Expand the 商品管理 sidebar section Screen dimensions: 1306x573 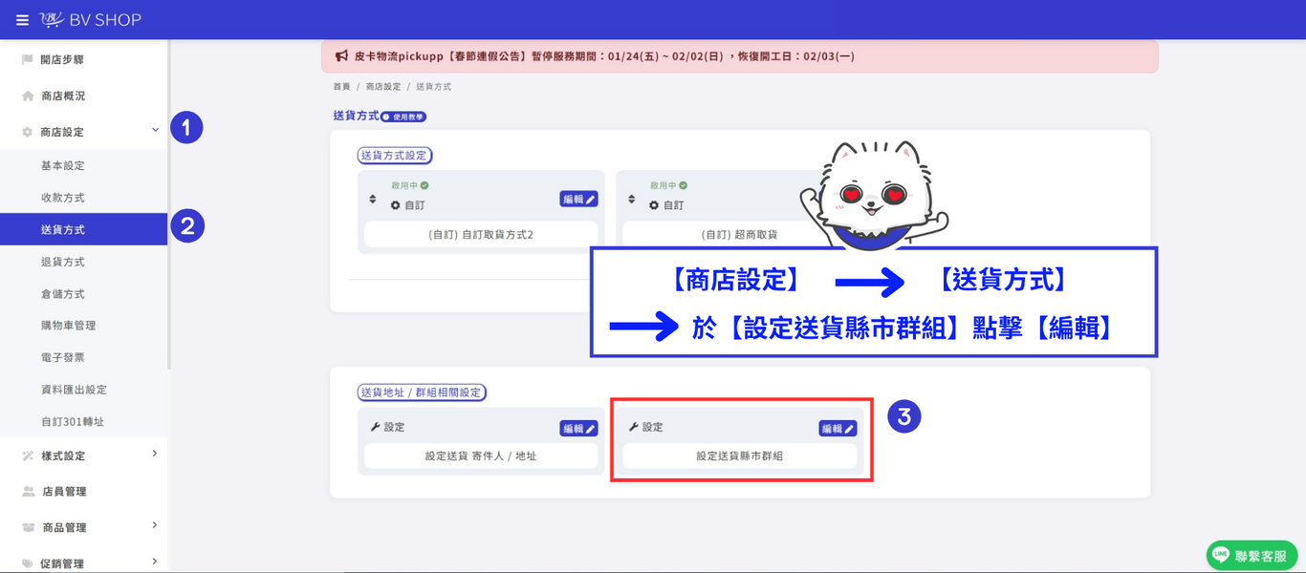point(155,525)
